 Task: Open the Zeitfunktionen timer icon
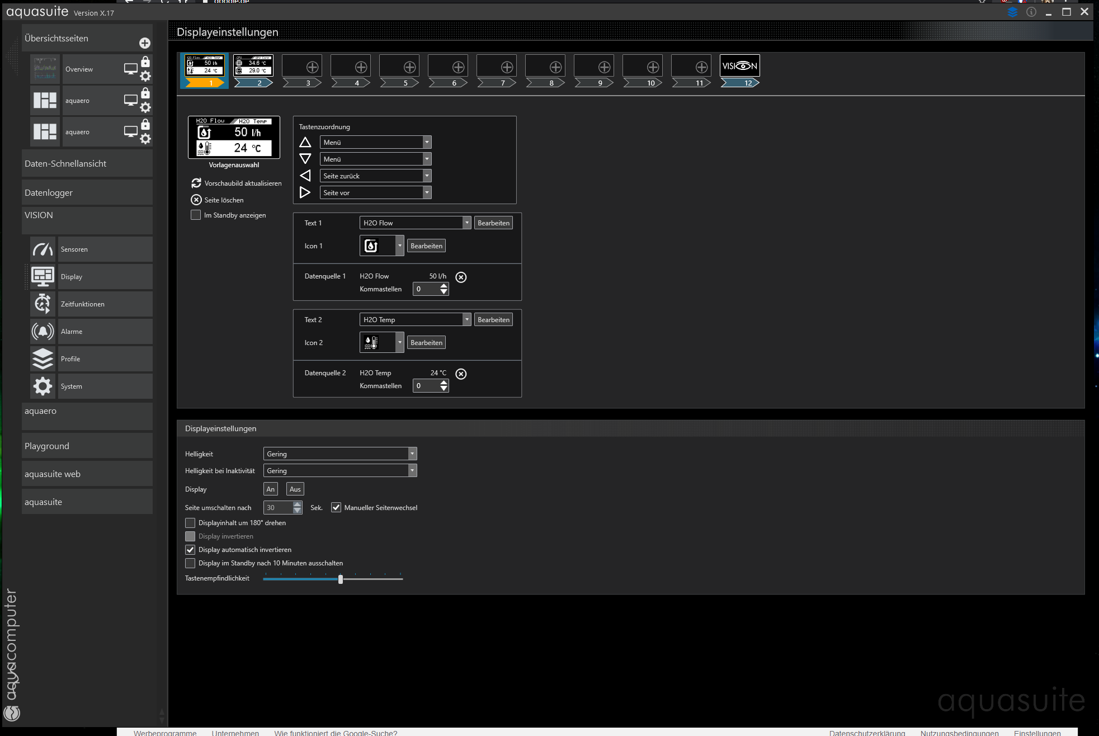coord(43,304)
